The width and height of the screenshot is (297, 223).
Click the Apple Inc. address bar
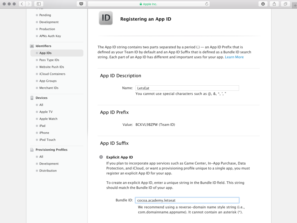pos(149,4)
